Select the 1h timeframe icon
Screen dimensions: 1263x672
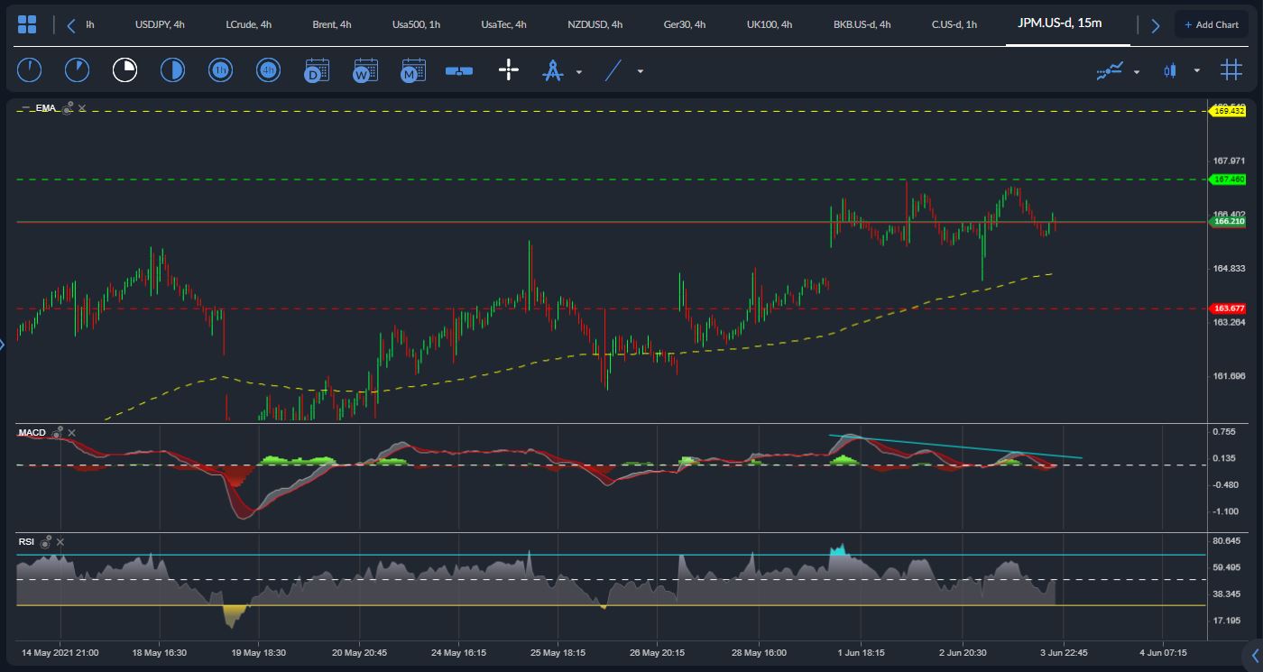pyautogui.click(x=220, y=69)
